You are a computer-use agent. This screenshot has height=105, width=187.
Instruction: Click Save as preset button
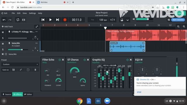(6, 70)
